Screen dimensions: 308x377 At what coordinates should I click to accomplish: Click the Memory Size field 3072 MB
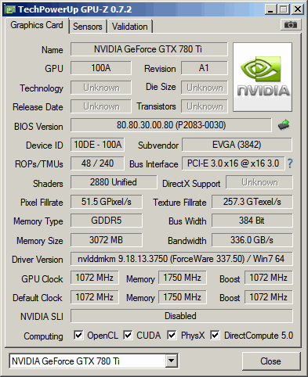pyautogui.click(x=107, y=240)
